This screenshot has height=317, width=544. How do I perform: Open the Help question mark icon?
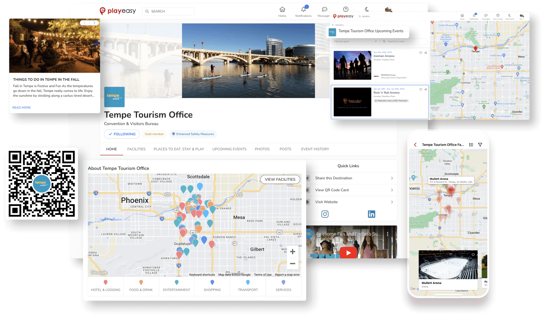(x=346, y=9)
